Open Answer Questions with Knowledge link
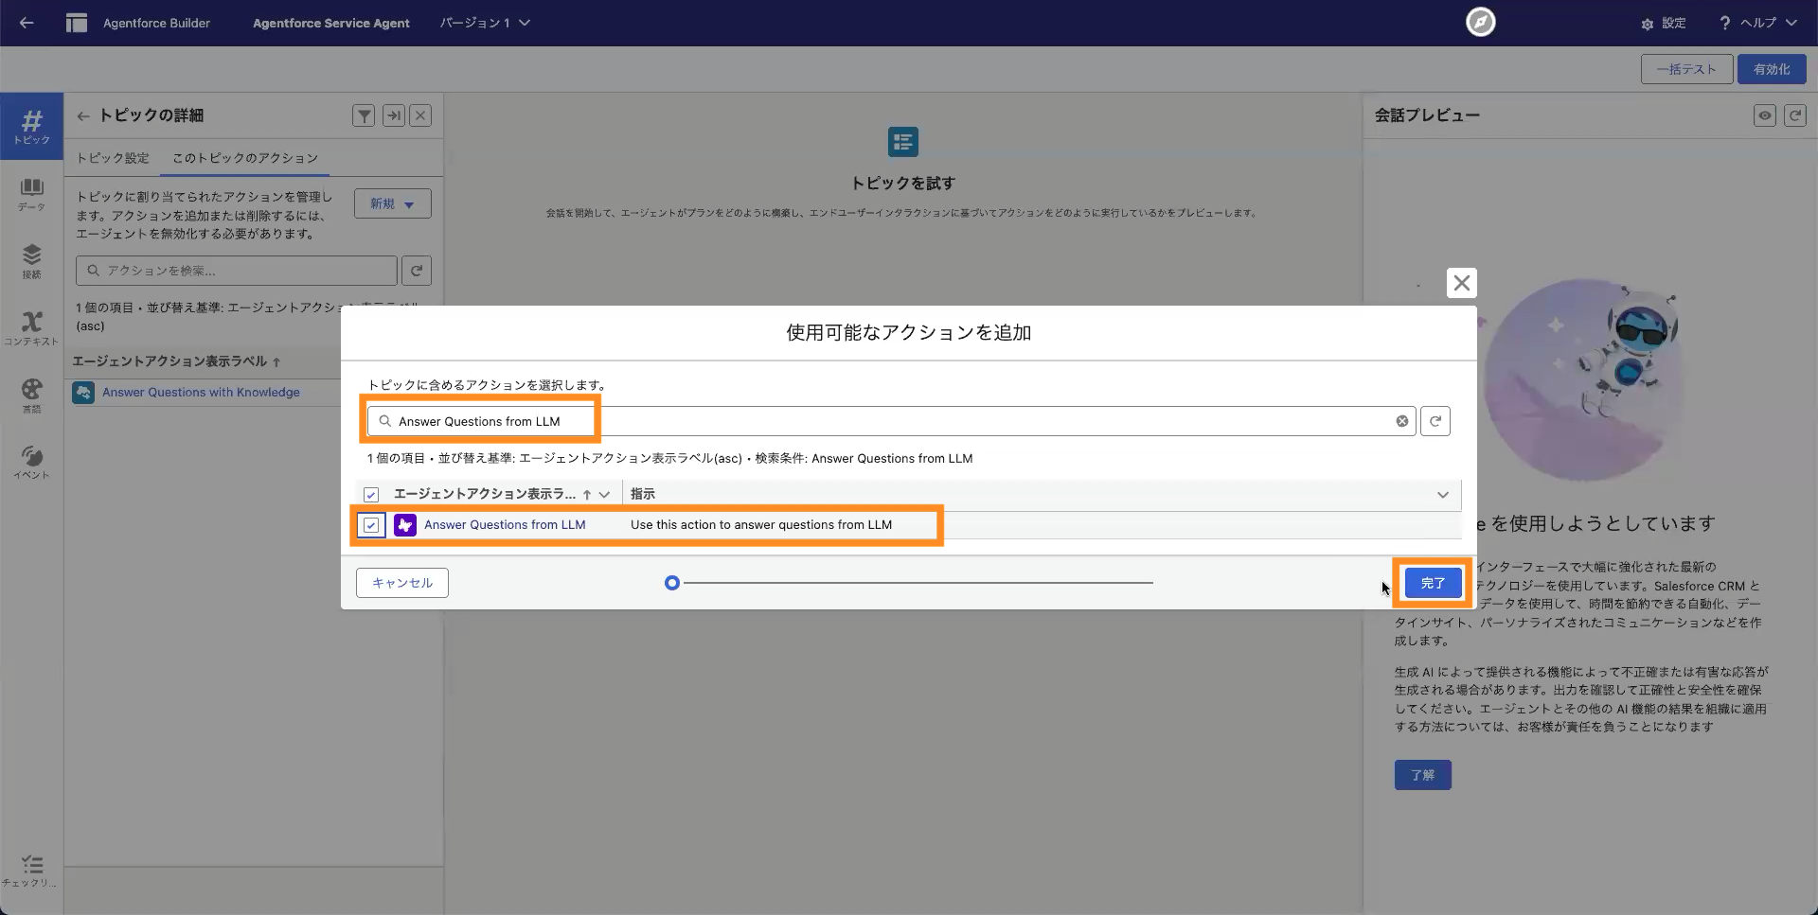The height and width of the screenshot is (915, 1818). coord(201,393)
